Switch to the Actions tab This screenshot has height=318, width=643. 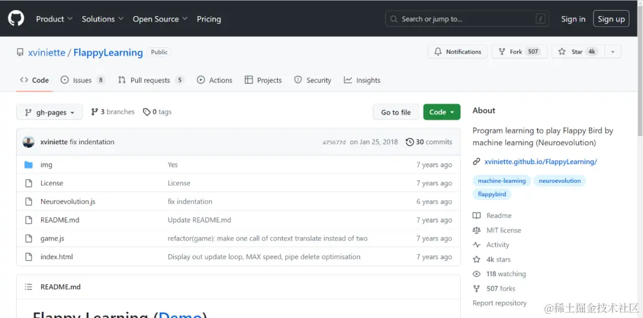[x=214, y=80]
